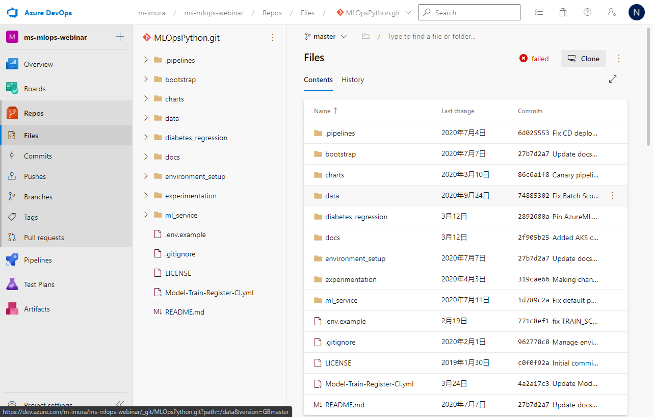Screen dimensions: 653x417
Task: Switch to the History tab
Action: (x=353, y=80)
